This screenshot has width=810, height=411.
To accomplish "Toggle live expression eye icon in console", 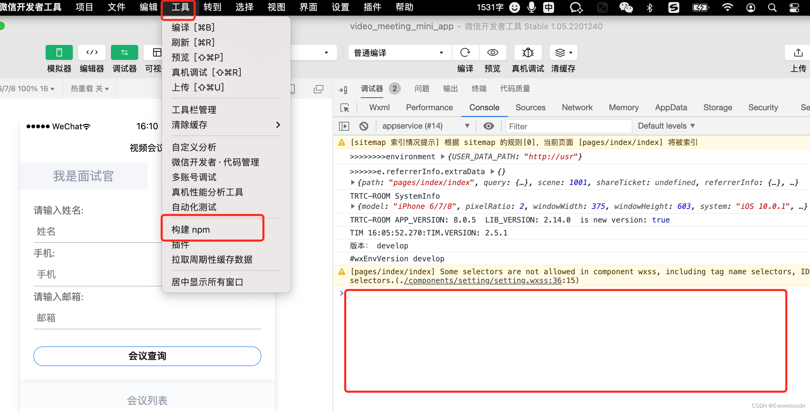I will [x=489, y=126].
